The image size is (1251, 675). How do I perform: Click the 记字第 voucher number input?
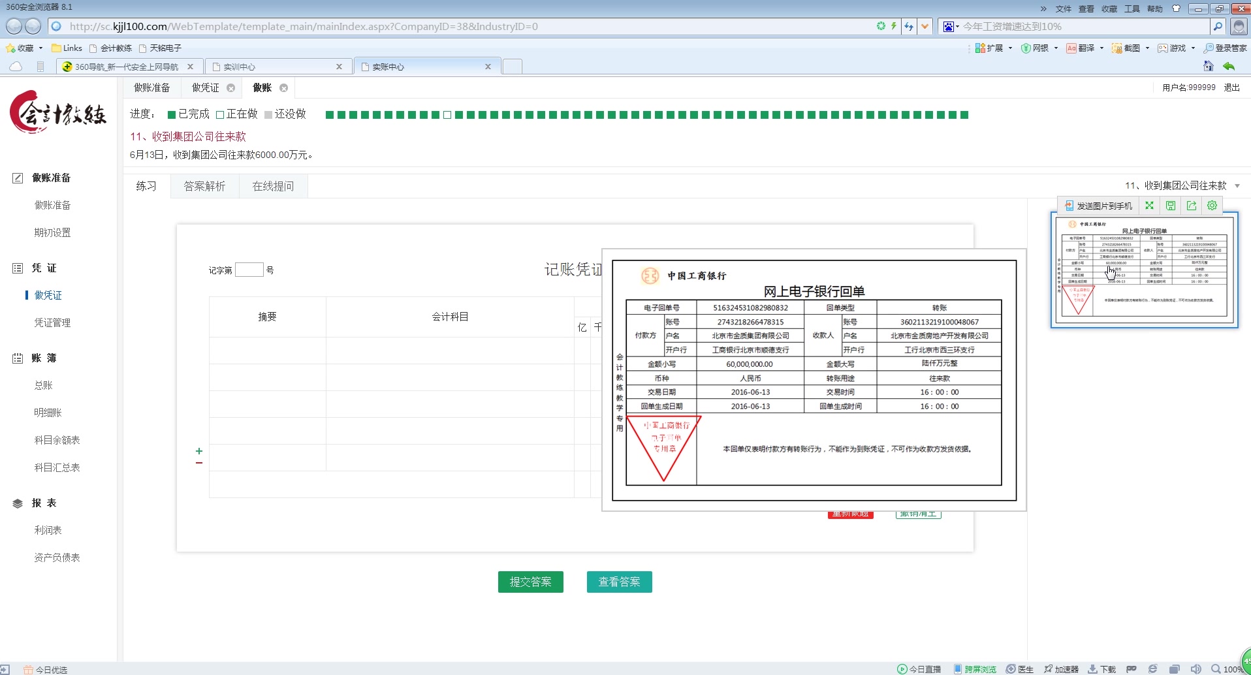click(249, 270)
